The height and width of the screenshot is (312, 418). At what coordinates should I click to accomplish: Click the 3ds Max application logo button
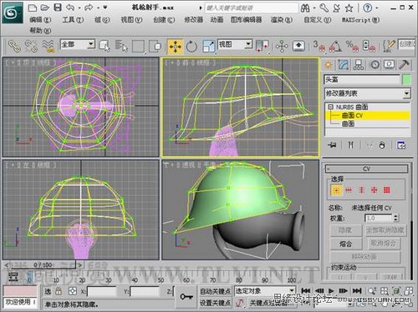point(13,13)
